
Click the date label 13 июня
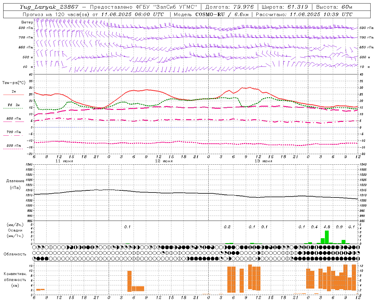pos(263,161)
